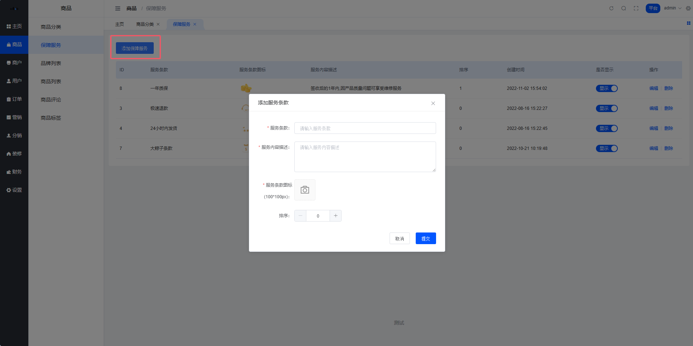Open the settings gear icon top right
The height and width of the screenshot is (346, 693).
(688, 8)
